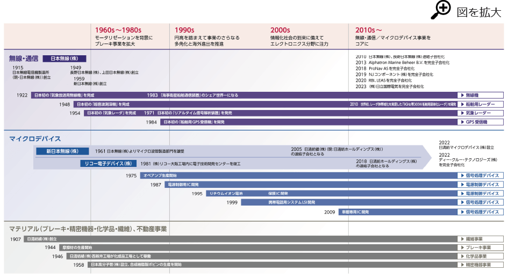Click the 日本無線(株) label beside 無線・通信
This screenshot has height=278, width=508.
coord(65,58)
